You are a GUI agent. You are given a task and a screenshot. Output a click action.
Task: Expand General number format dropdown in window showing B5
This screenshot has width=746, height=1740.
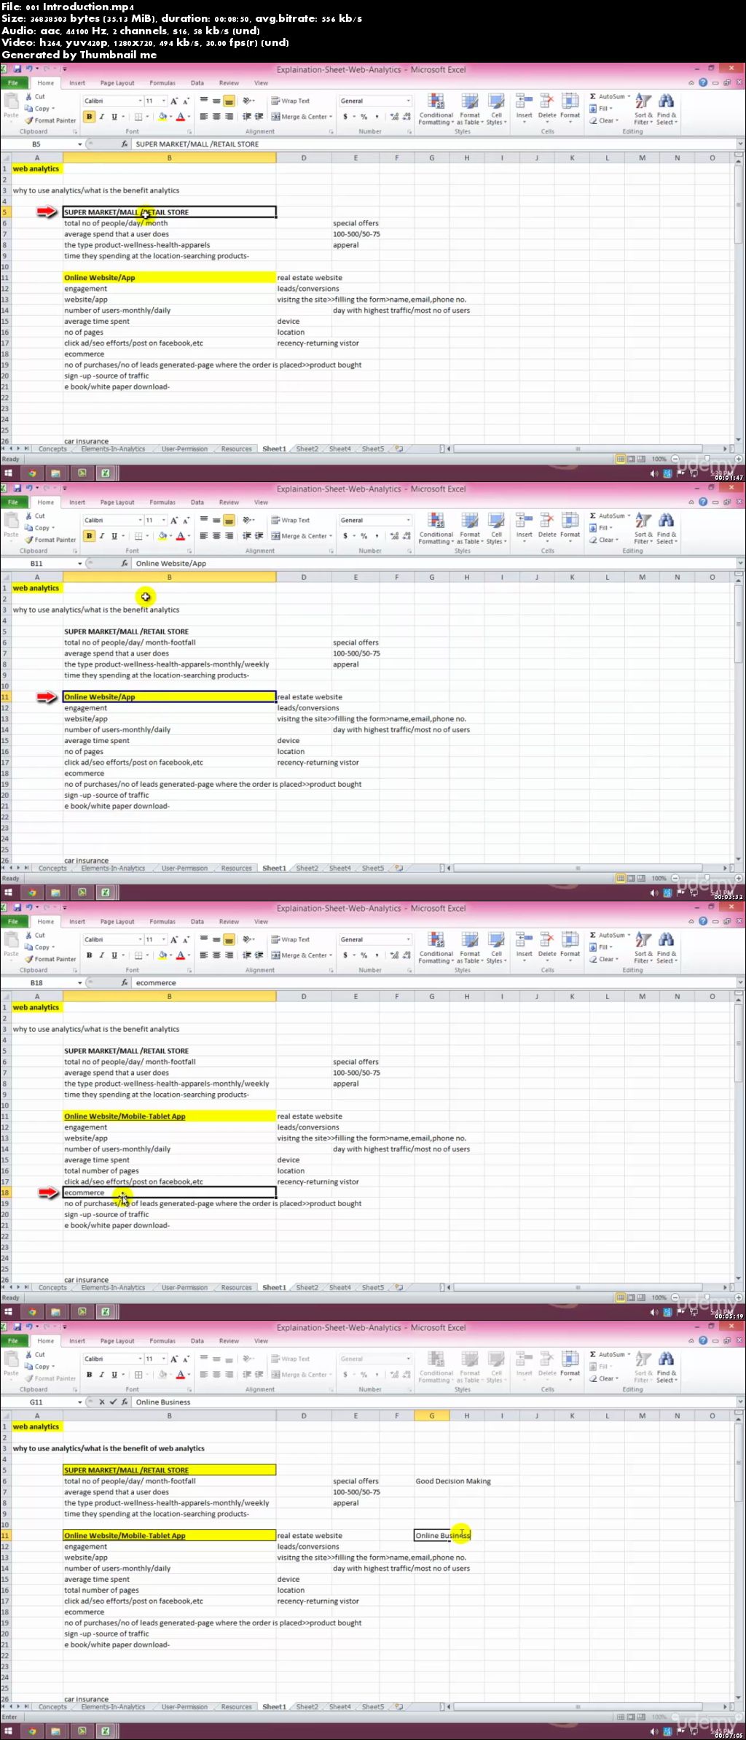pyautogui.click(x=408, y=101)
